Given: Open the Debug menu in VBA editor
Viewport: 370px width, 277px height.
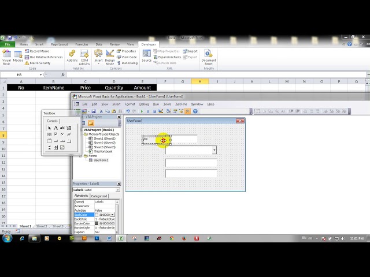Looking at the screenshot, I should pyautogui.click(x=144, y=104).
